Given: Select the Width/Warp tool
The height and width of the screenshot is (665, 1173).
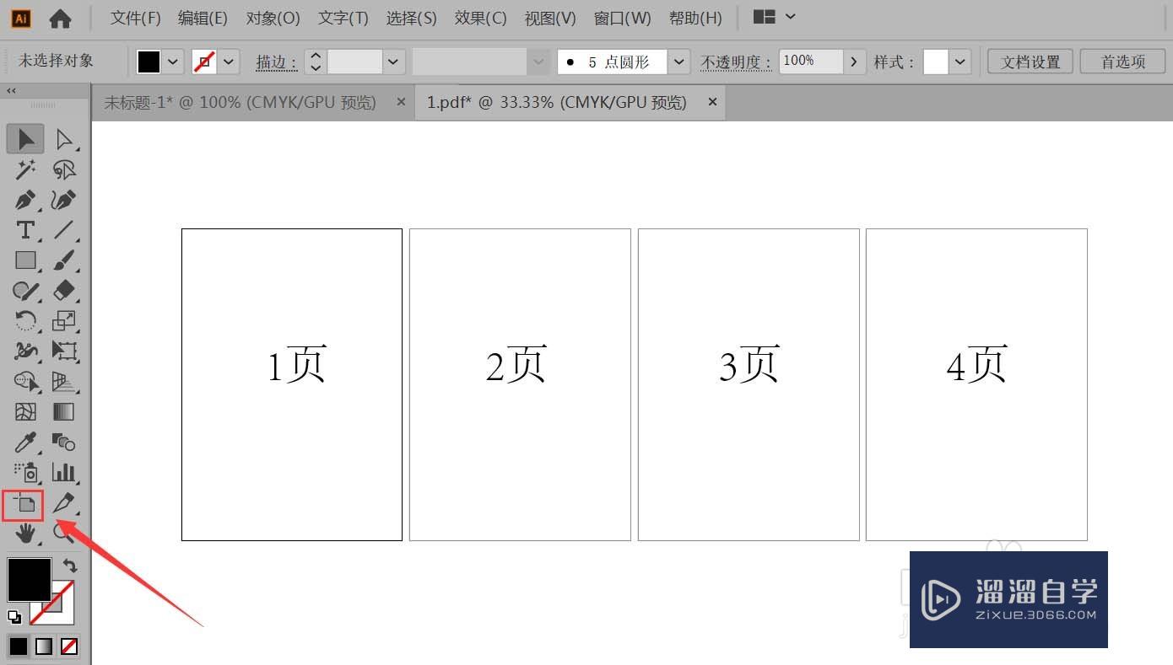Looking at the screenshot, I should [x=25, y=351].
